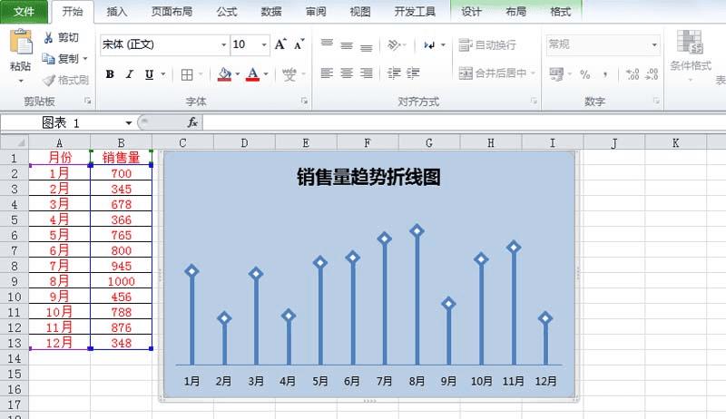Align text to the right
Screen dimensions: 726x419
tap(367, 73)
